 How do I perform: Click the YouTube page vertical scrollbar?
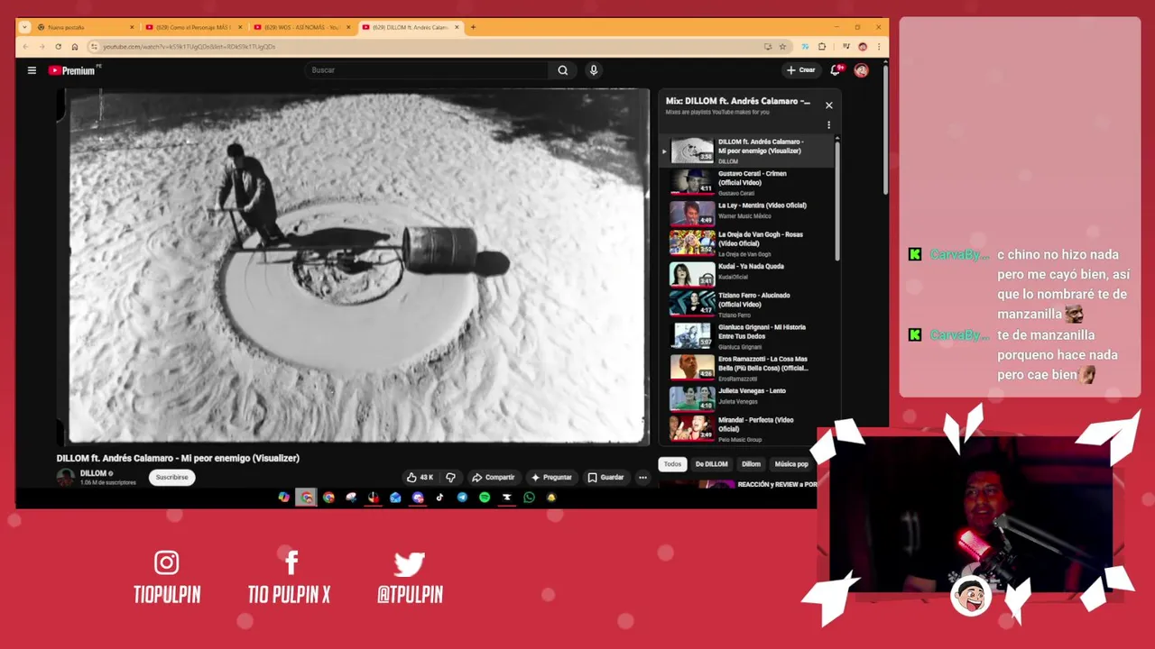[x=884, y=131]
